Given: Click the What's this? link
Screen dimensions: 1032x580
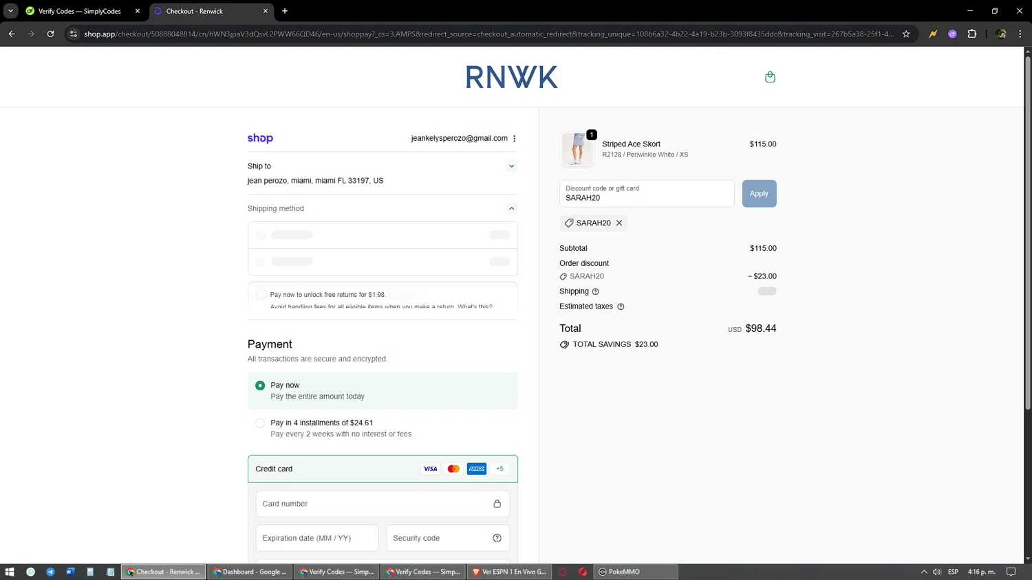Looking at the screenshot, I should (475, 306).
